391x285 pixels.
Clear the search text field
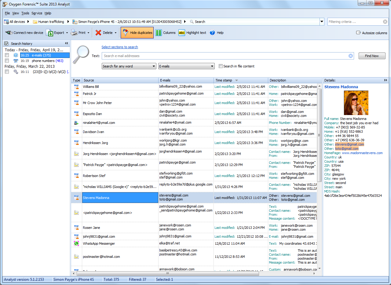(x=351, y=56)
